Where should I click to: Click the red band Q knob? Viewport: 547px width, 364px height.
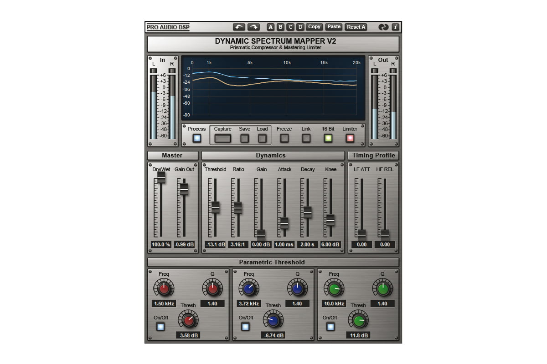coord(212,288)
